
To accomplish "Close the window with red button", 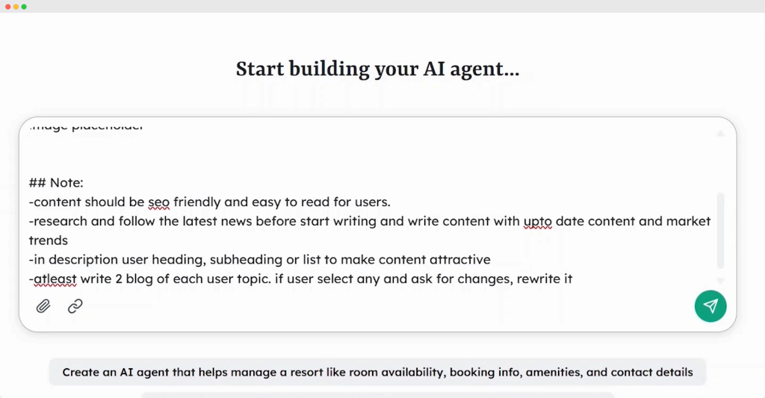I will 7,6.
